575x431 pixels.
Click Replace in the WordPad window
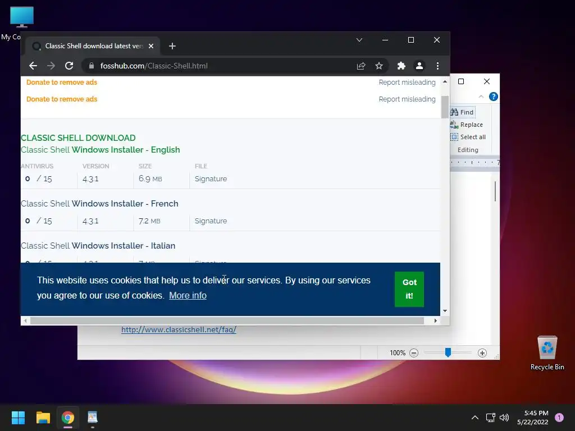click(x=467, y=125)
